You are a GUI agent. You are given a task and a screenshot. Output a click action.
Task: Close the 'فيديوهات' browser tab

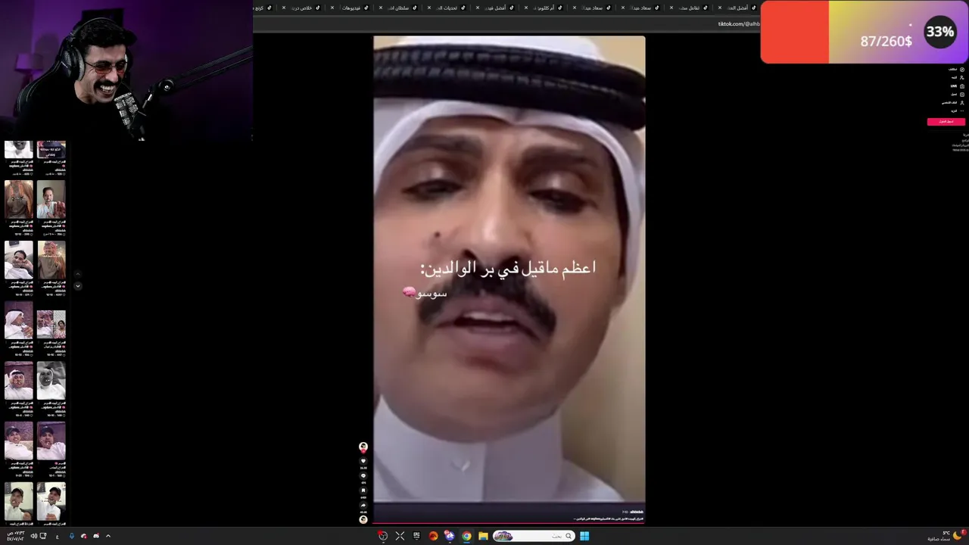pyautogui.click(x=332, y=8)
